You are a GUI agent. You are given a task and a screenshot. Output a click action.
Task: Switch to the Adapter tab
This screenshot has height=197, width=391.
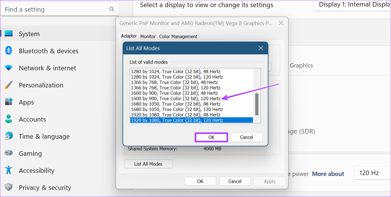(129, 36)
